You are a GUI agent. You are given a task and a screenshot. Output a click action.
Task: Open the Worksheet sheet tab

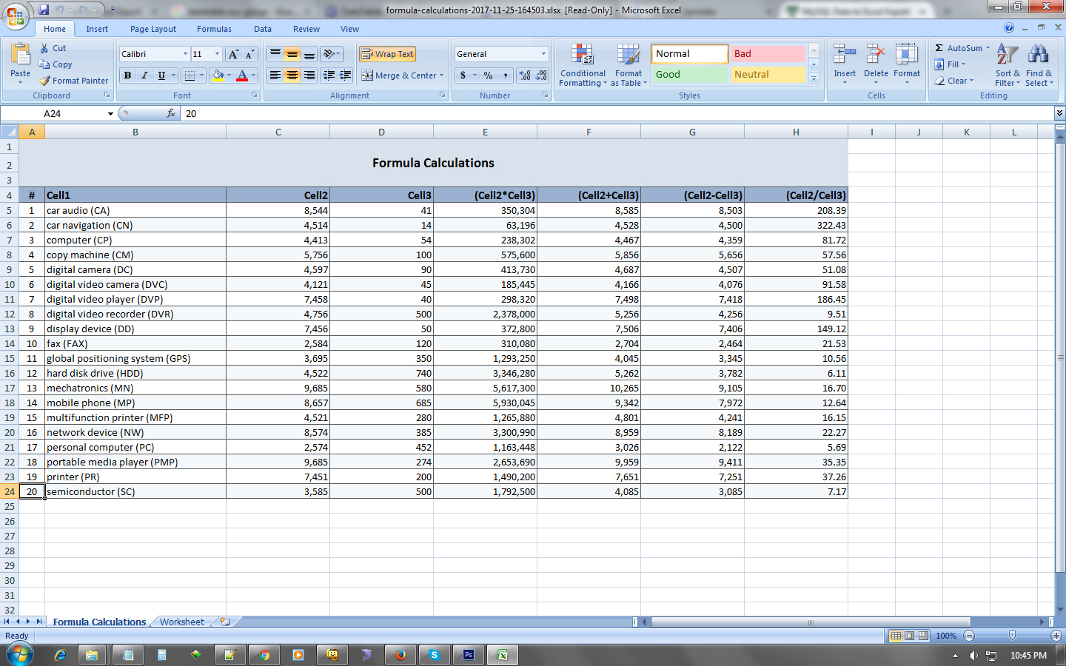pos(182,622)
